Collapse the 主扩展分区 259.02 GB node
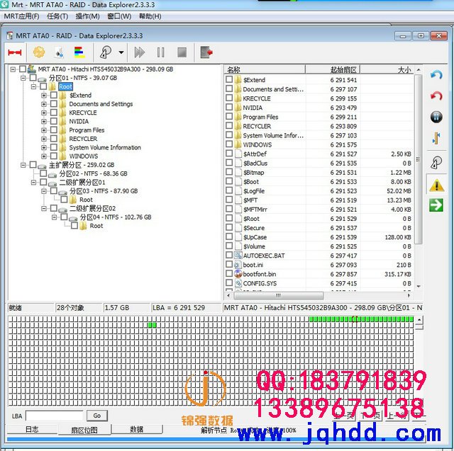 [x=23, y=165]
